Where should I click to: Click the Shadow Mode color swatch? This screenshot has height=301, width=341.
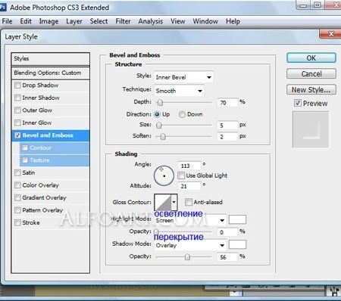pos(237,244)
